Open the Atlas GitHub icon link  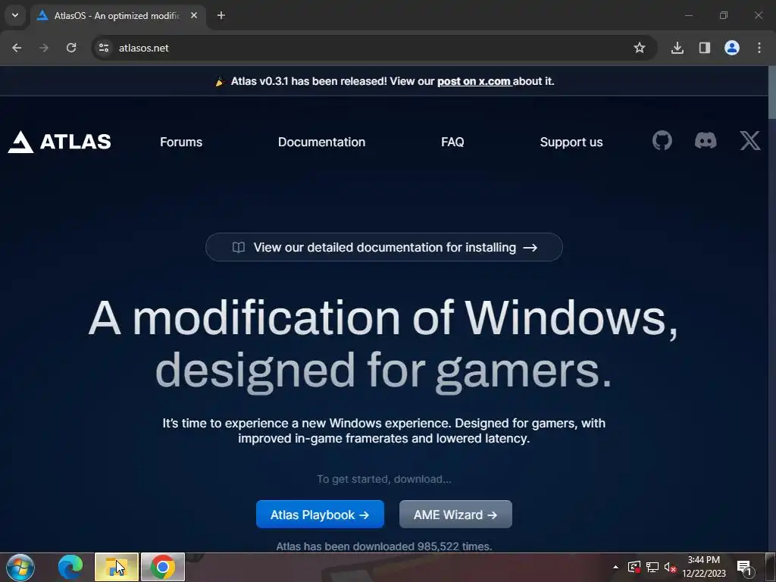[662, 141]
